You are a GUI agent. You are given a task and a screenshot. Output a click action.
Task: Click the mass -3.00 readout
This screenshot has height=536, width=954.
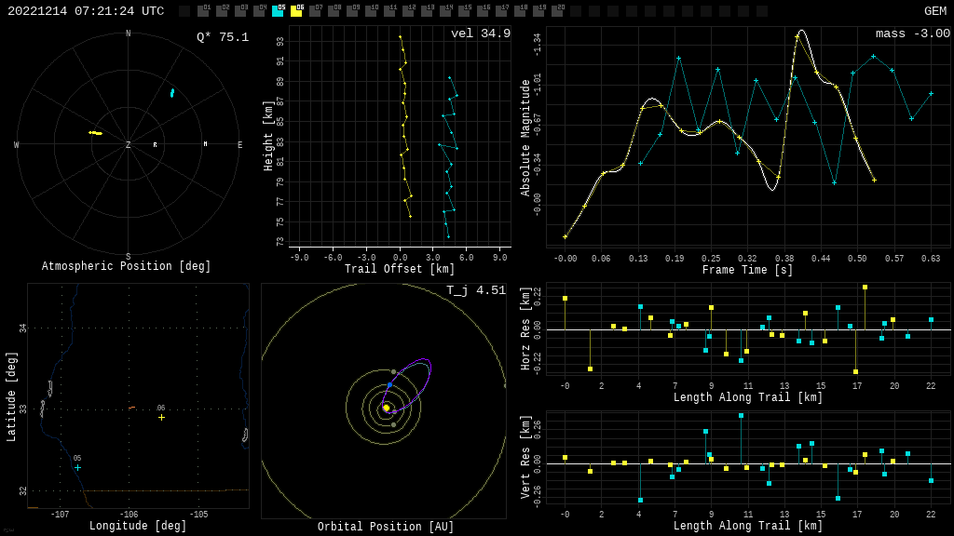pyautogui.click(x=912, y=34)
